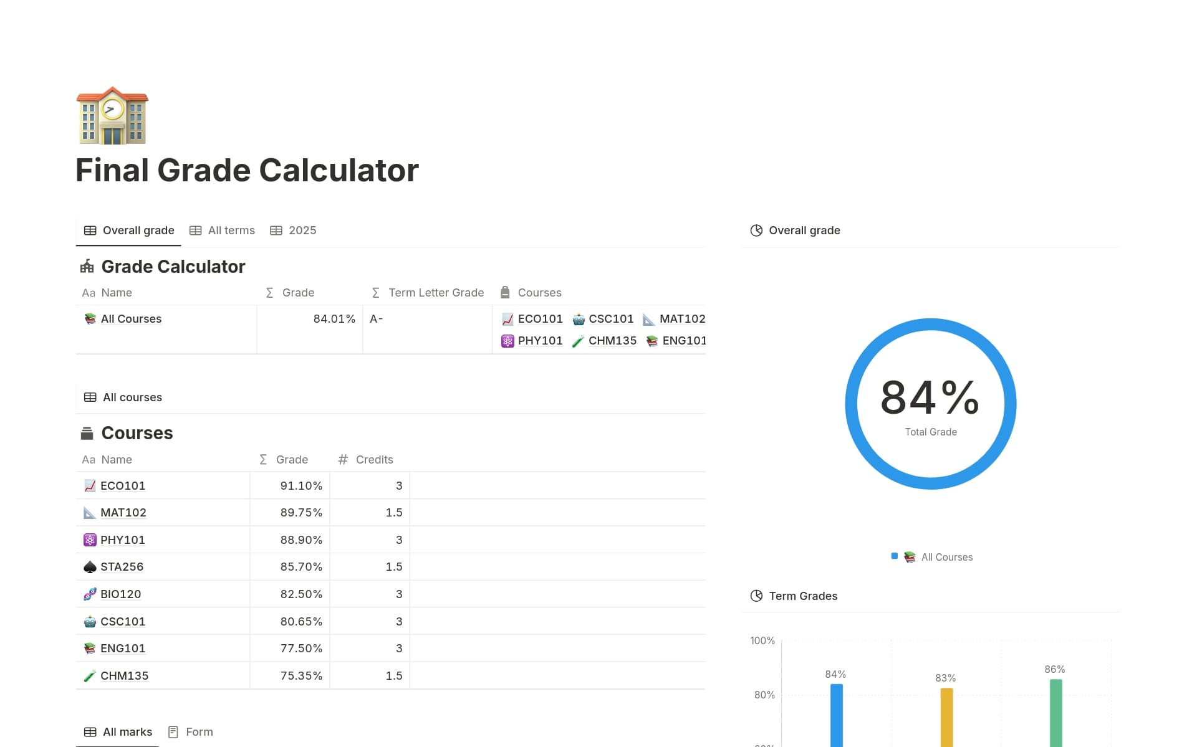Click the clock icon beside Overall grade chart
The width and height of the screenshot is (1197, 747).
[756, 230]
